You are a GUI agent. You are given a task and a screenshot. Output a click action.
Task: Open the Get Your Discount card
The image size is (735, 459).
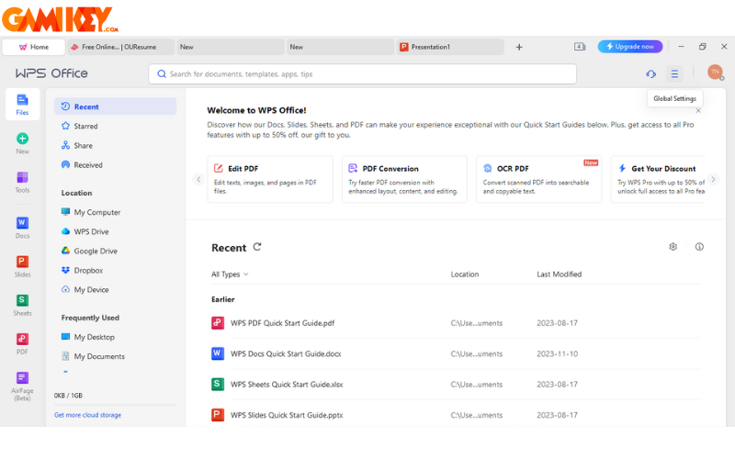658,179
